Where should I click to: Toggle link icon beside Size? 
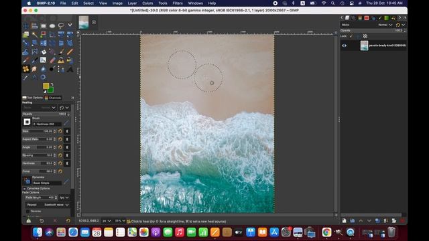pos(67,131)
